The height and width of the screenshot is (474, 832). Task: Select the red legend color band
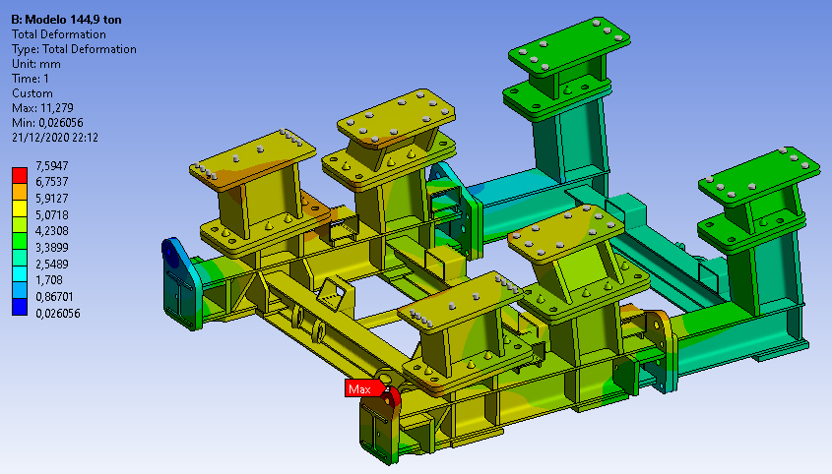(x=19, y=176)
